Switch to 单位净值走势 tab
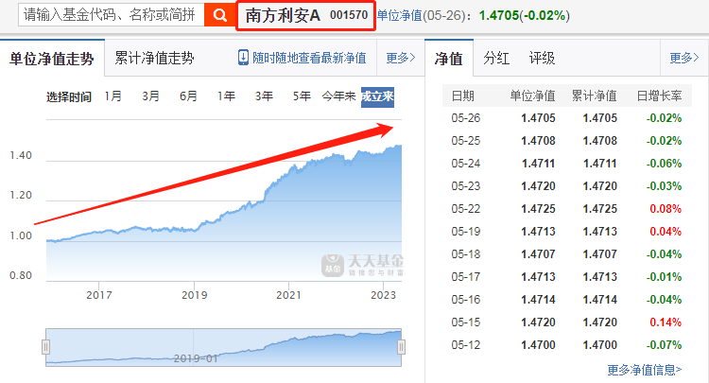 pos(52,59)
